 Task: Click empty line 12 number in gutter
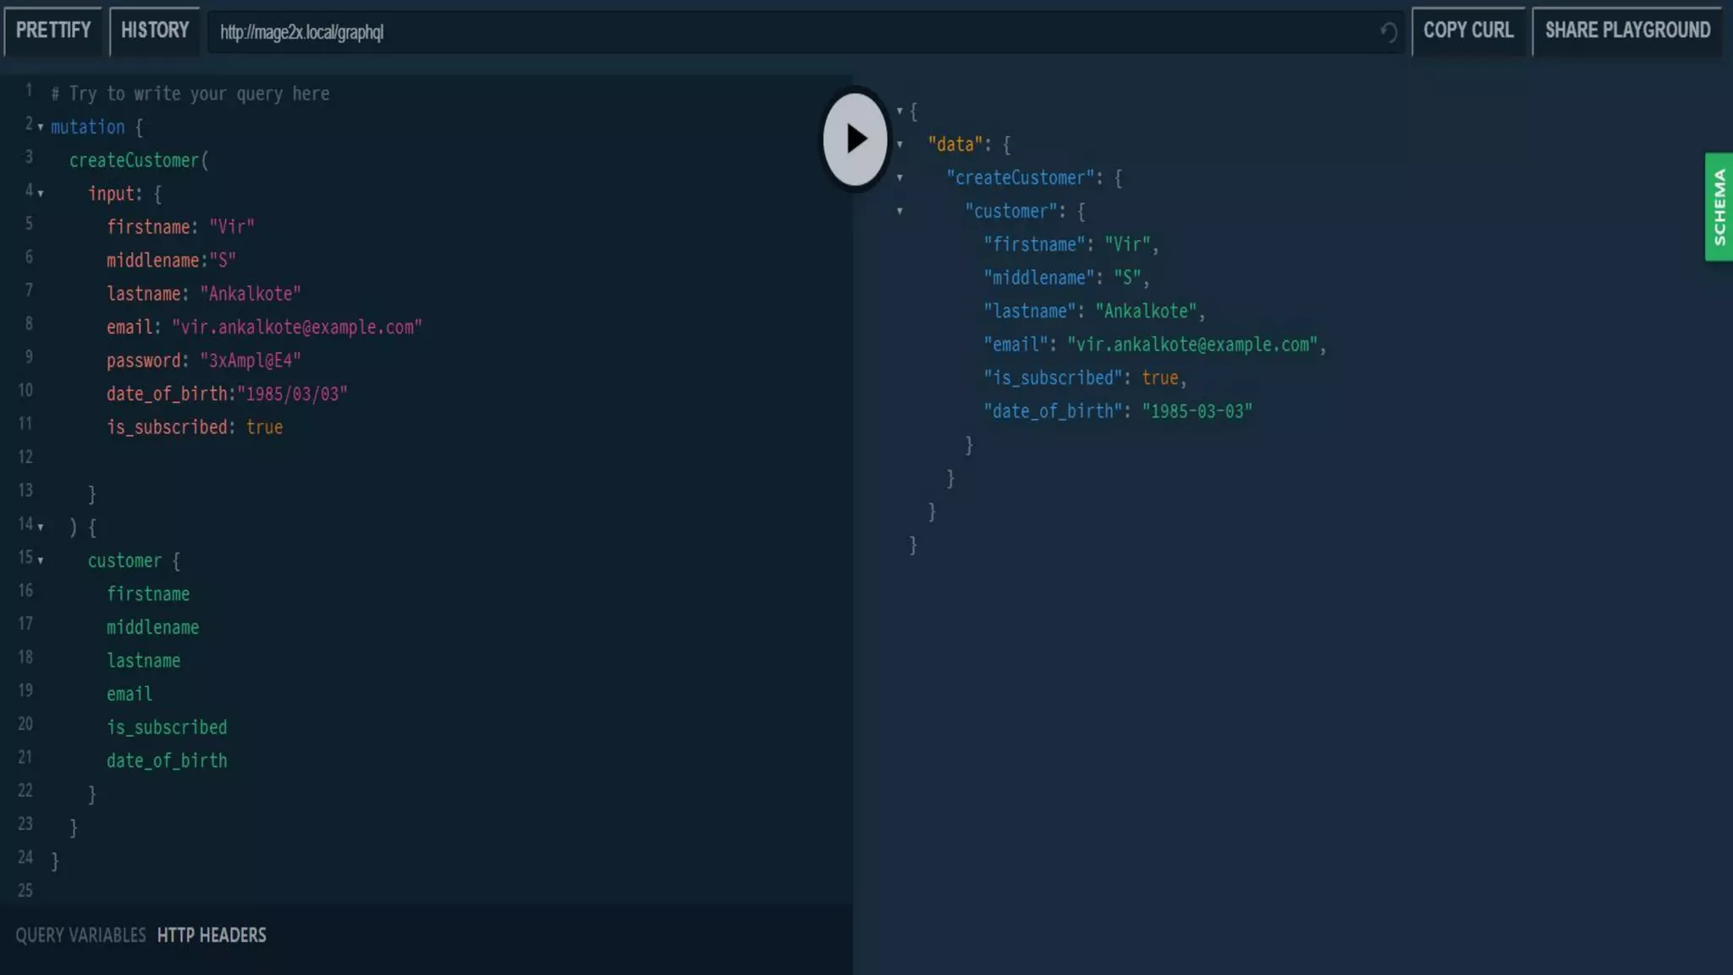(x=25, y=457)
